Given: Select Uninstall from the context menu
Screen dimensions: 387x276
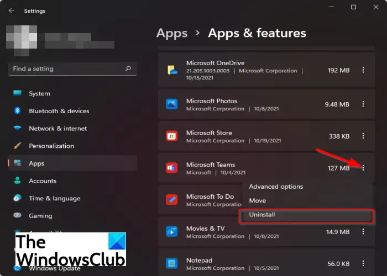Looking at the screenshot, I should point(306,216).
